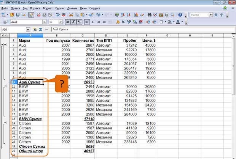Collapse the BMW outline group
This screenshot has width=236, height=159.
point(5,86)
